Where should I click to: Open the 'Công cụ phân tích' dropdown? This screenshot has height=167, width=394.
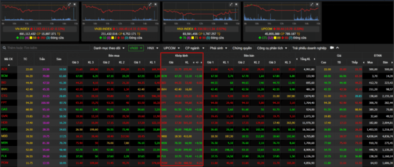click(272, 48)
